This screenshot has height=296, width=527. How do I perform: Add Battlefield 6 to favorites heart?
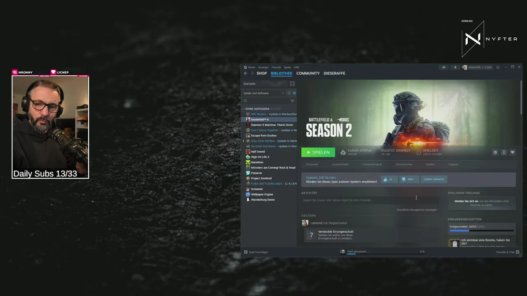click(513, 152)
